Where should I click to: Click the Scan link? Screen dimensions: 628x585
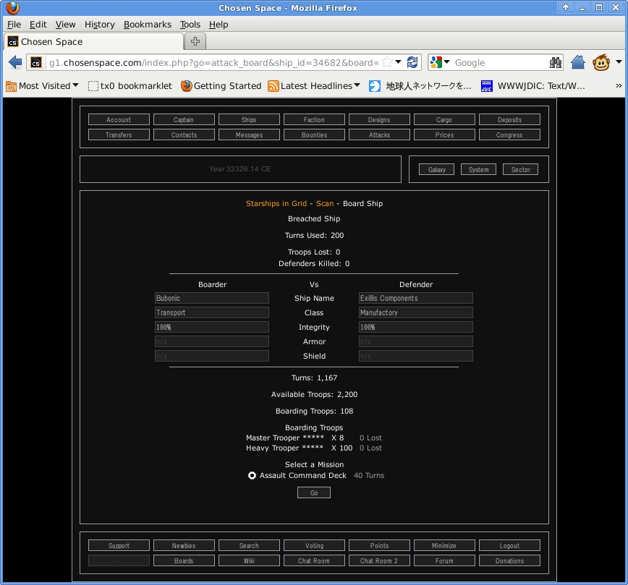[x=325, y=204]
